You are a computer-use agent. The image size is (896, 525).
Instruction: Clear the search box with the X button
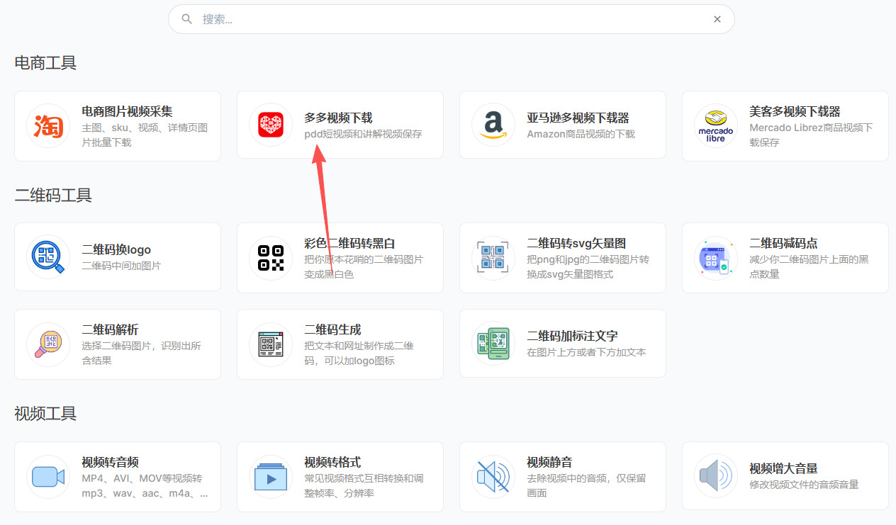[x=717, y=19]
